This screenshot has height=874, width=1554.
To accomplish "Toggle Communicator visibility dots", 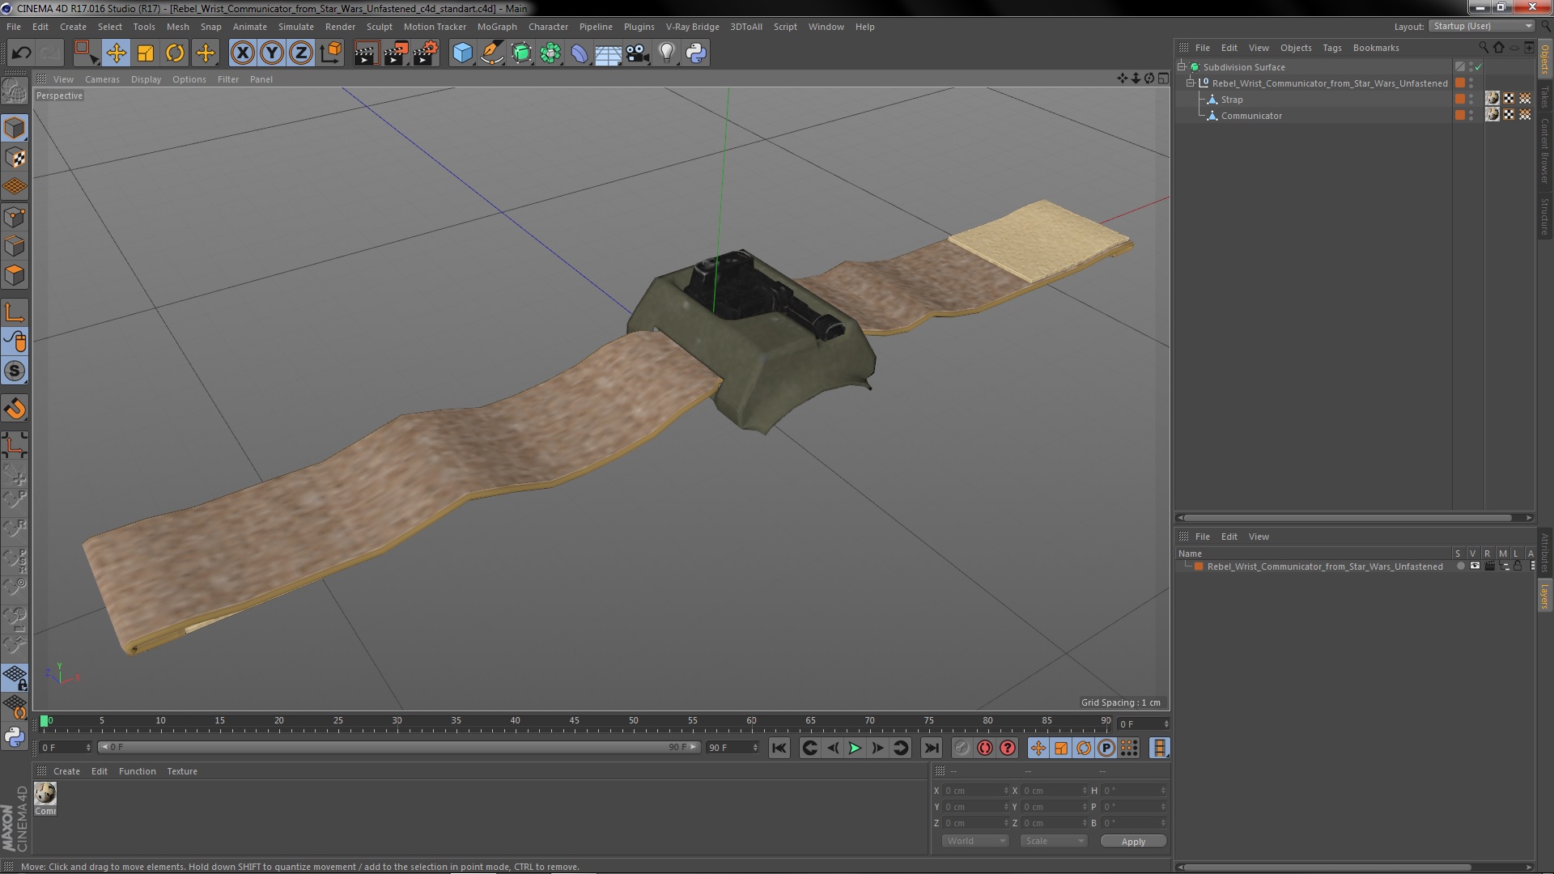I will [1471, 116].
